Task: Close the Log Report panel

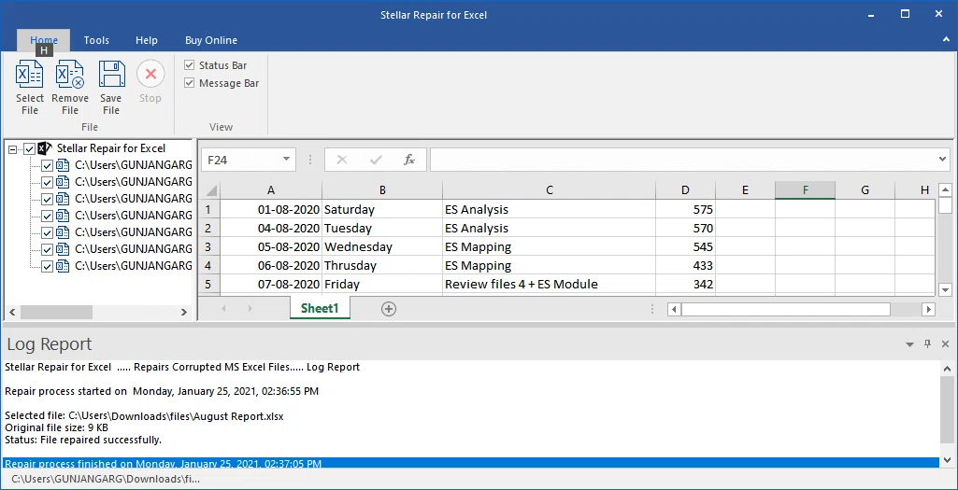Action: point(945,344)
